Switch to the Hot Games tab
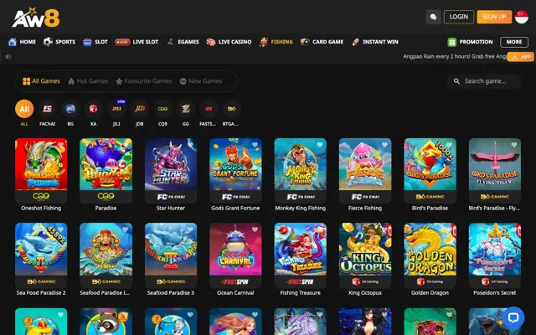 (x=88, y=81)
